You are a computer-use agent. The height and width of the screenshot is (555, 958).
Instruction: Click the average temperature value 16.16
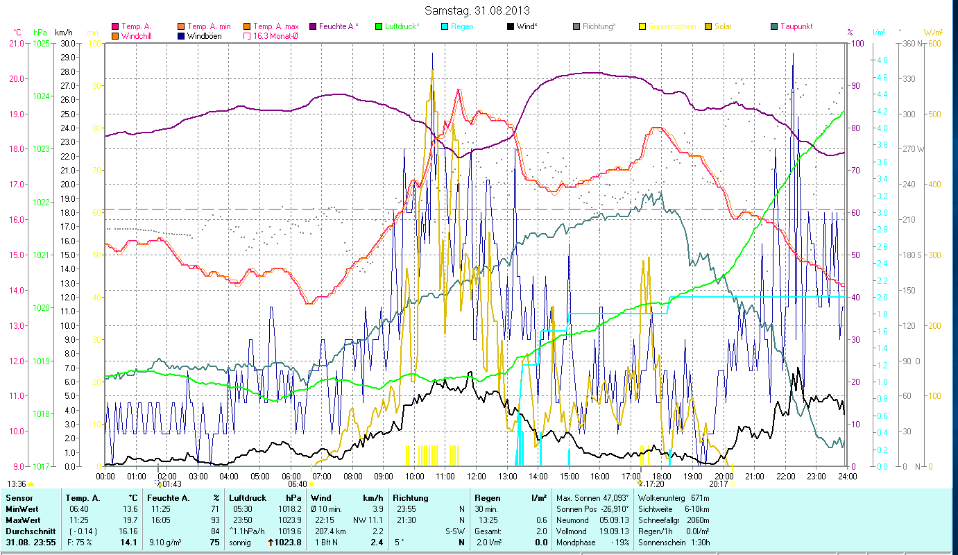pyautogui.click(x=128, y=531)
